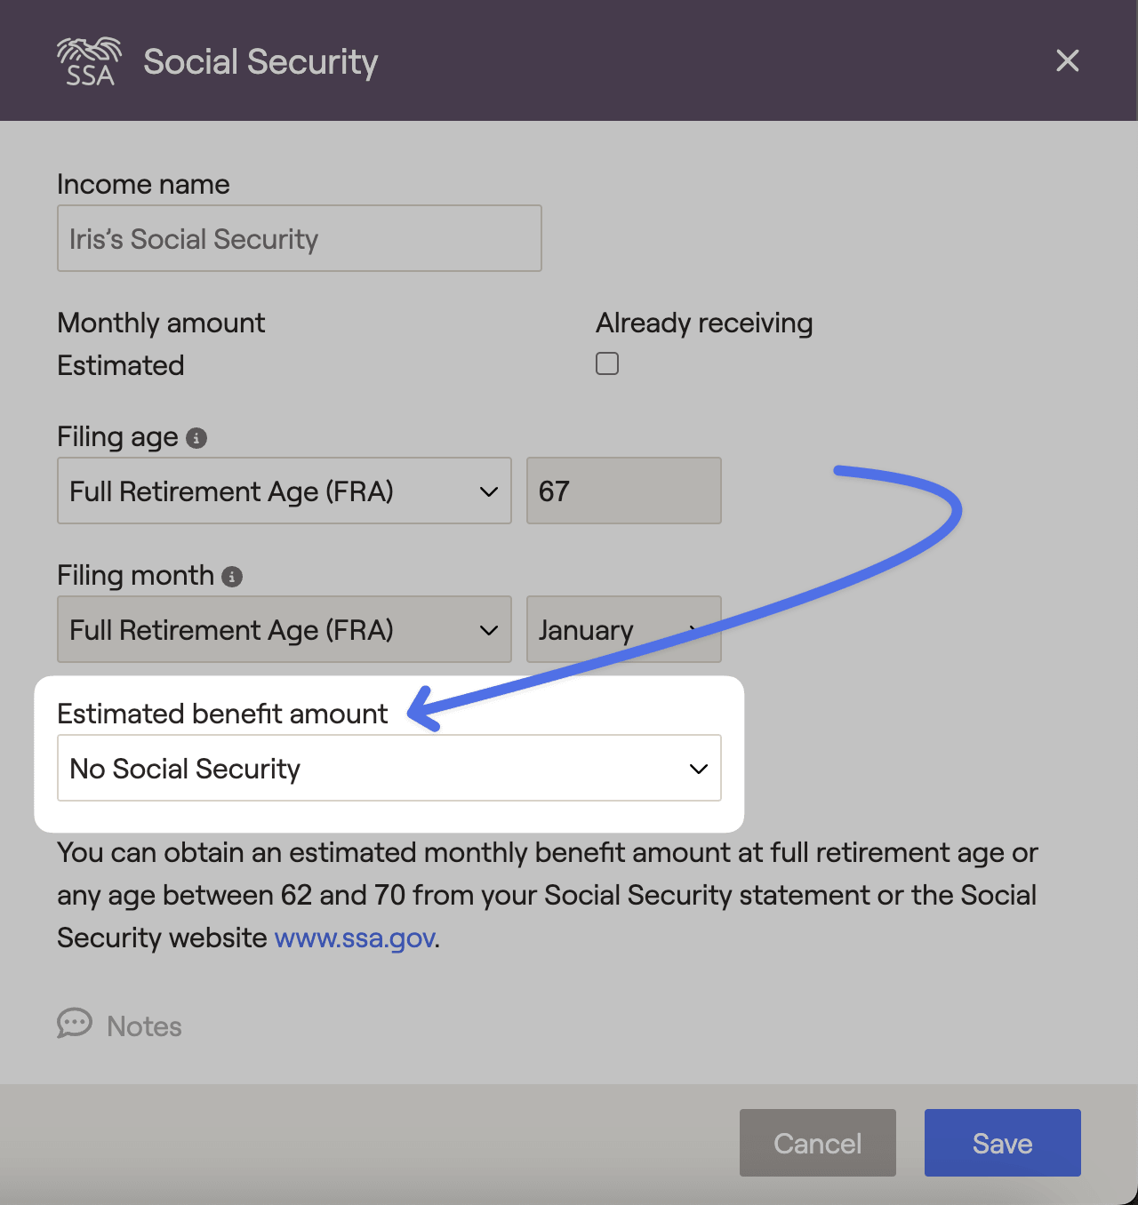Click the chevron in No Social Security dropdown
The image size is (1138, 1205).
pyautogui.click(x=699, y=769)
